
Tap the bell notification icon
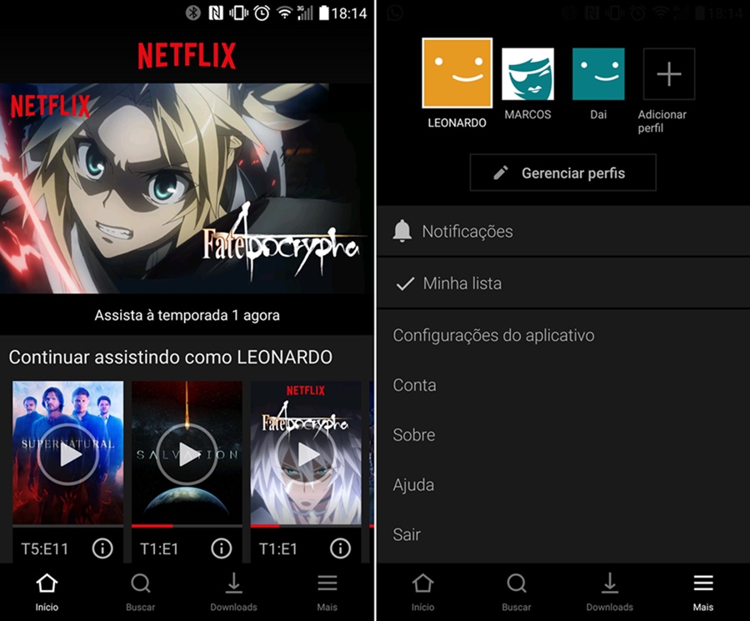tap(402, 231)
